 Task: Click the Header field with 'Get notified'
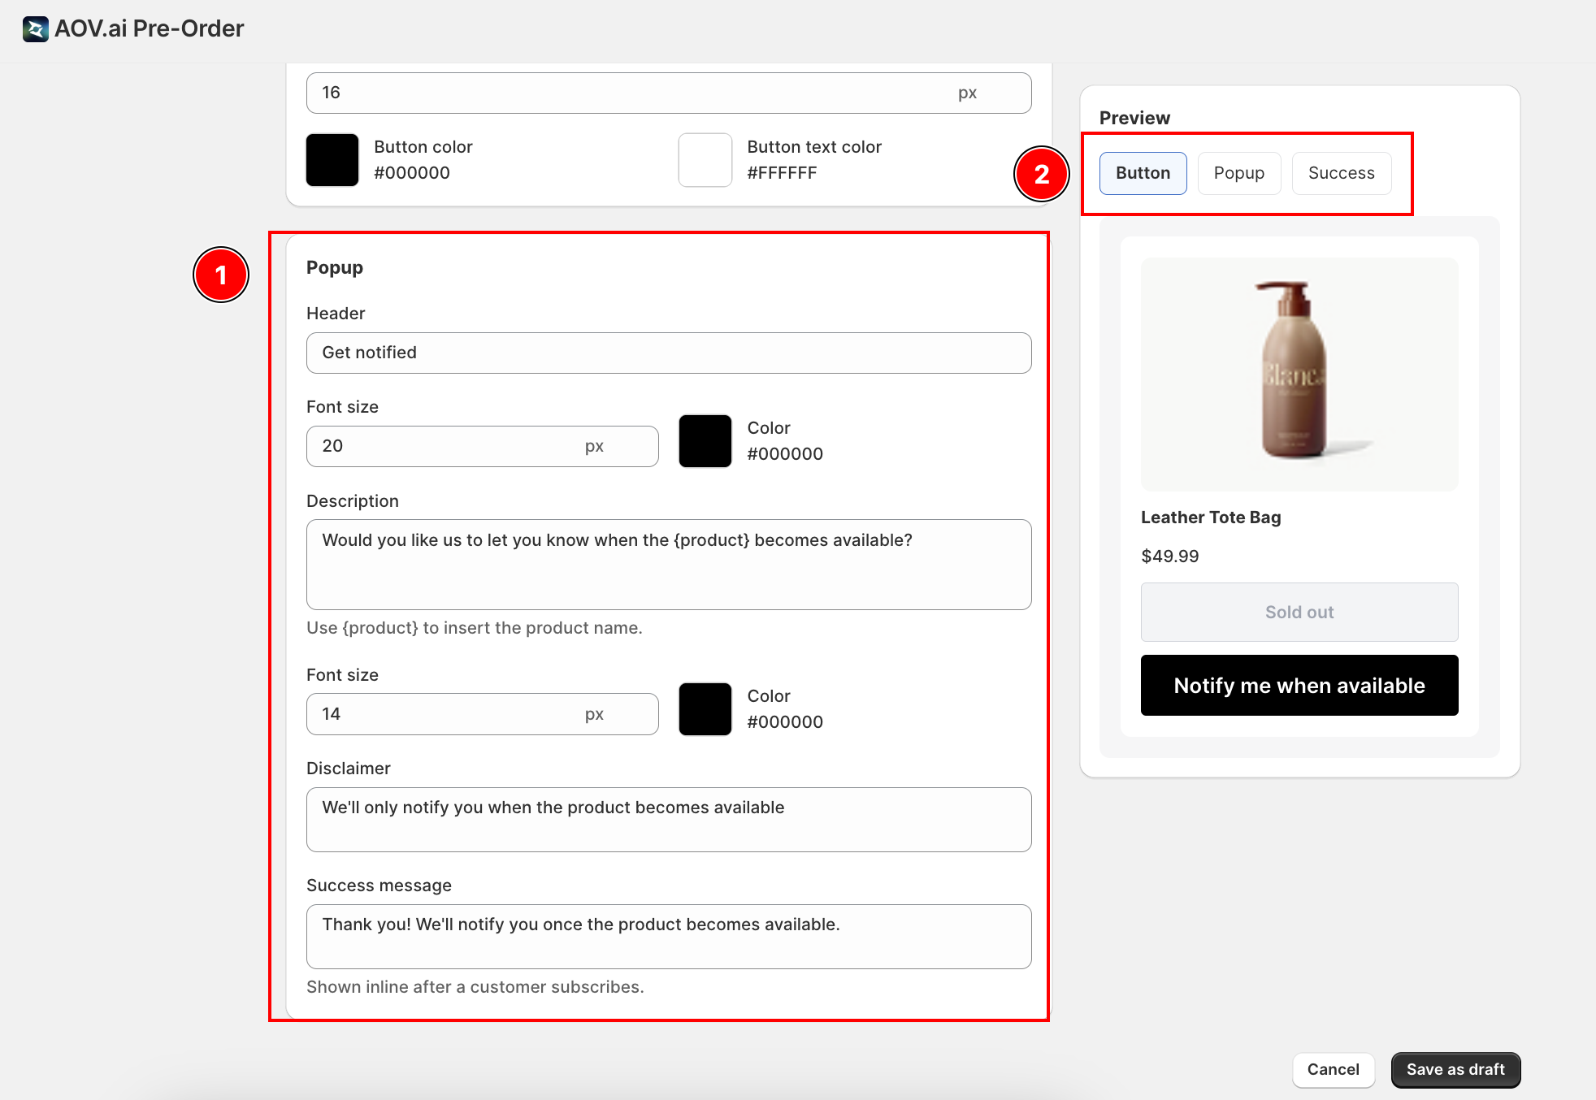pos(669,353)
